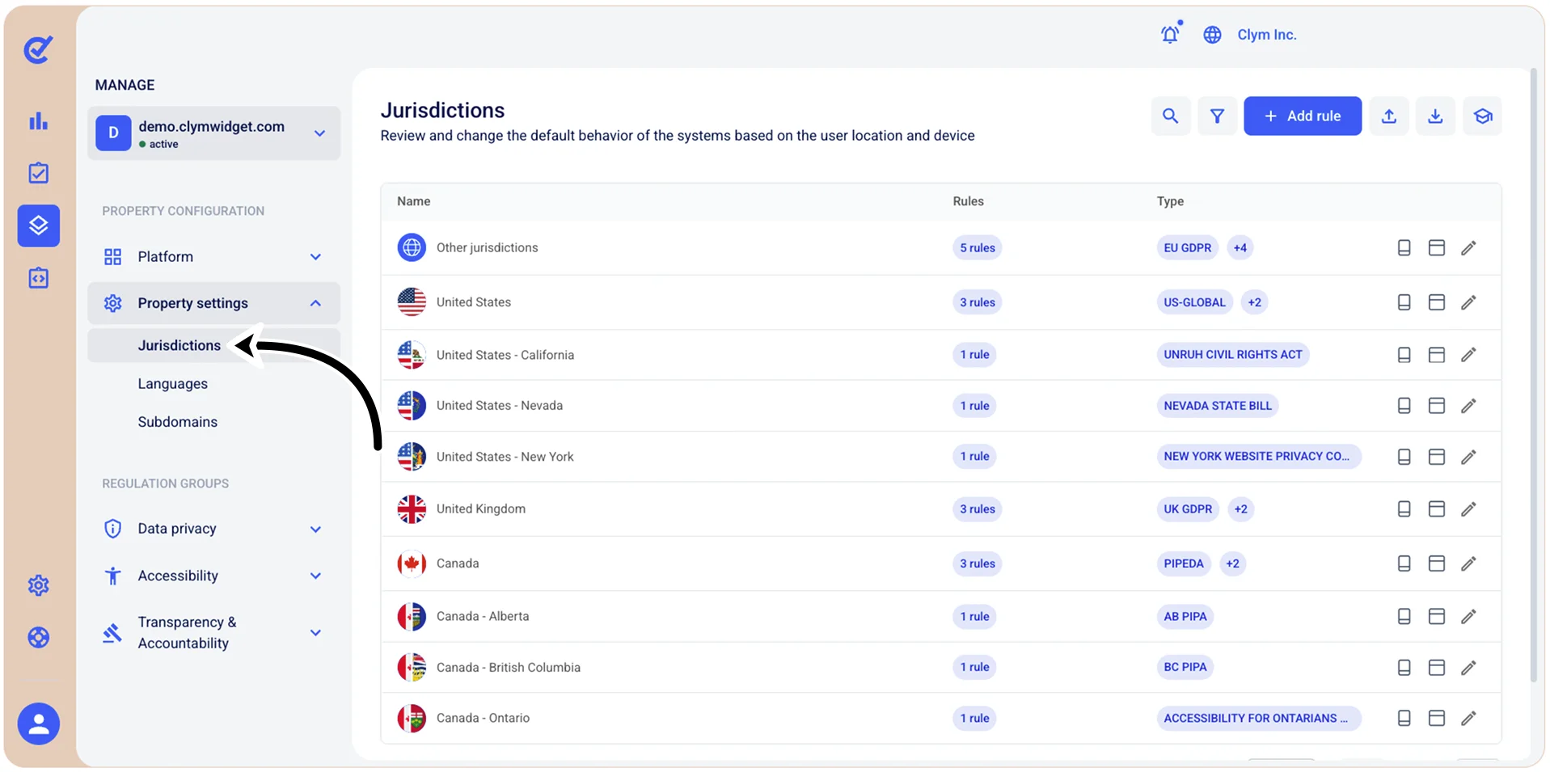Image resolution: width=1550 pixels, height=772 pixels.
Task: Click the AB PIPA tag
Action: point(1185,617)
